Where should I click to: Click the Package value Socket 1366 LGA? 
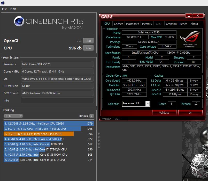(149, 42)
